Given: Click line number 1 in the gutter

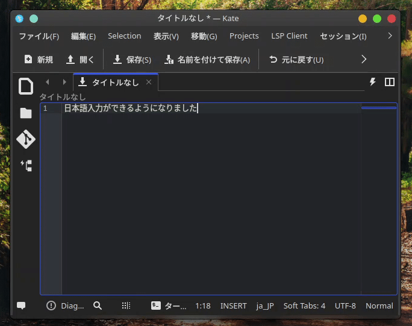Looking at the screenshot, I should 45,108.
